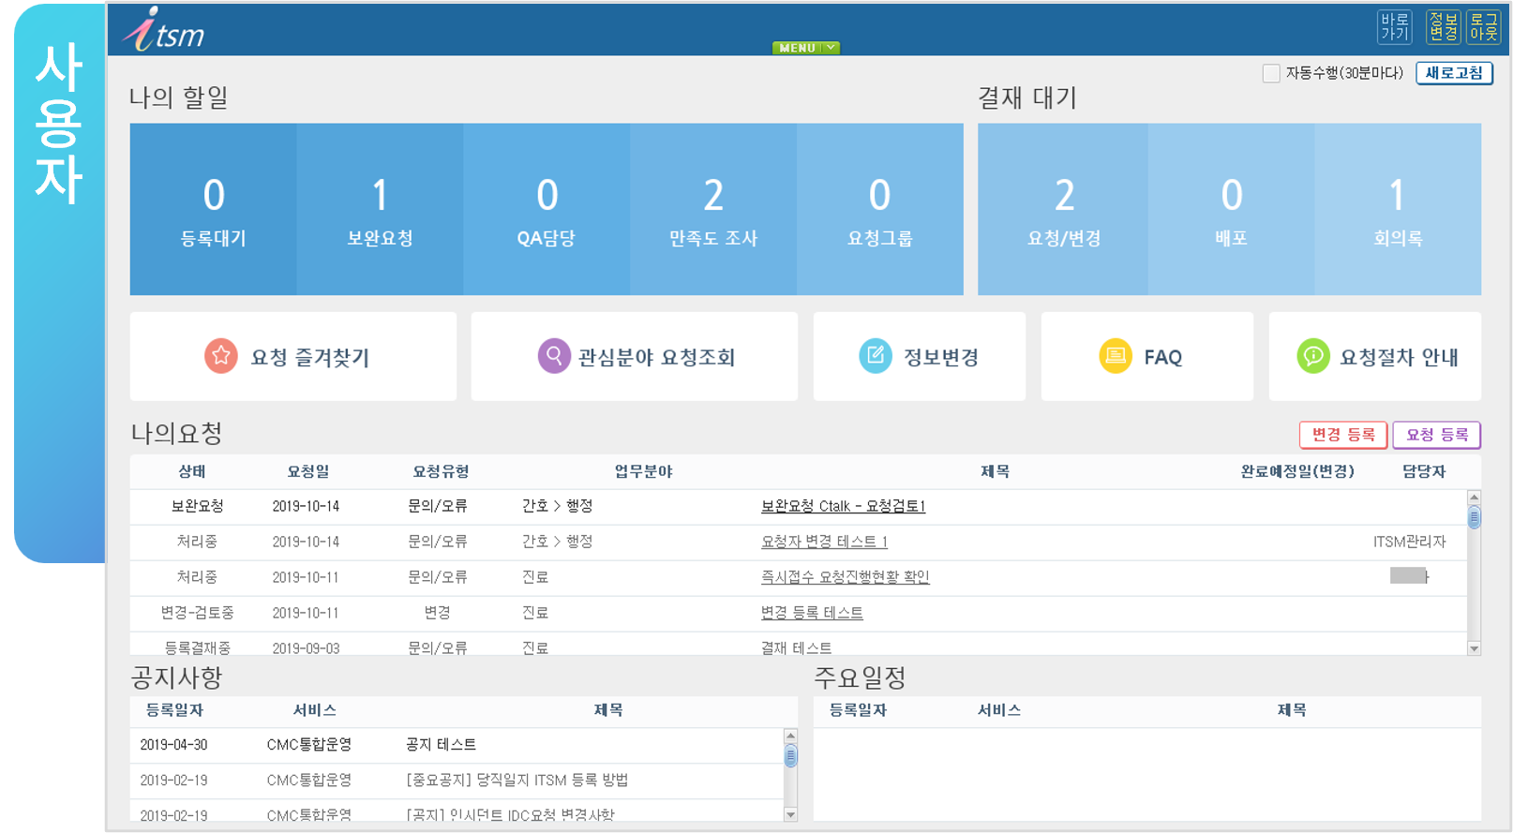This screenshot has width=1513, height=833.
Task: Click the green 요청절차 안내 icon
Action: tap(1312, 357)
